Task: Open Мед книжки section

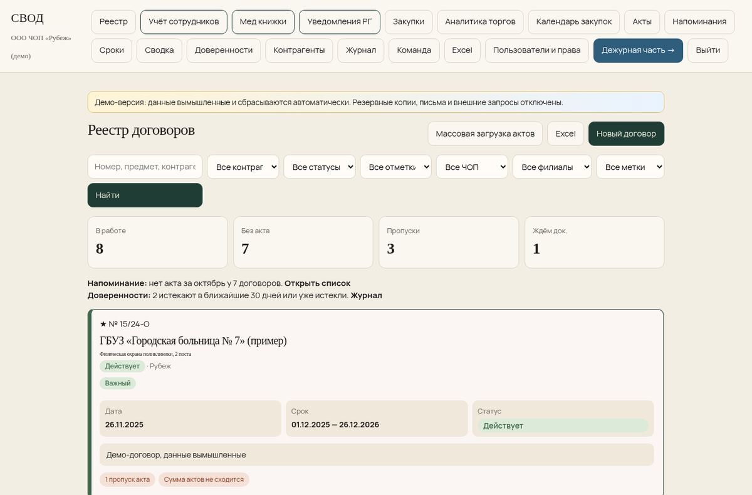Action: pos(263,21)
